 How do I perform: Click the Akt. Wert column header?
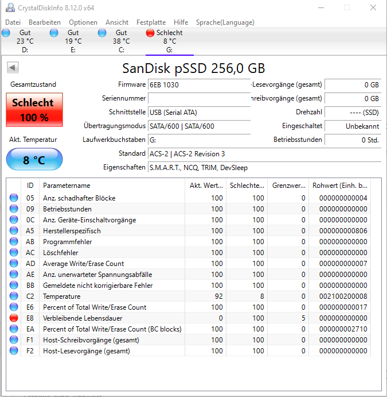tap(206, 186)
